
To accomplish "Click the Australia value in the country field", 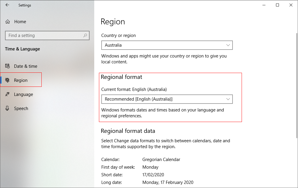I will pos(117,45).
